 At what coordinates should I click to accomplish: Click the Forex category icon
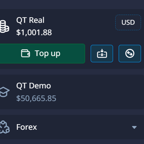tap(5, 127)
